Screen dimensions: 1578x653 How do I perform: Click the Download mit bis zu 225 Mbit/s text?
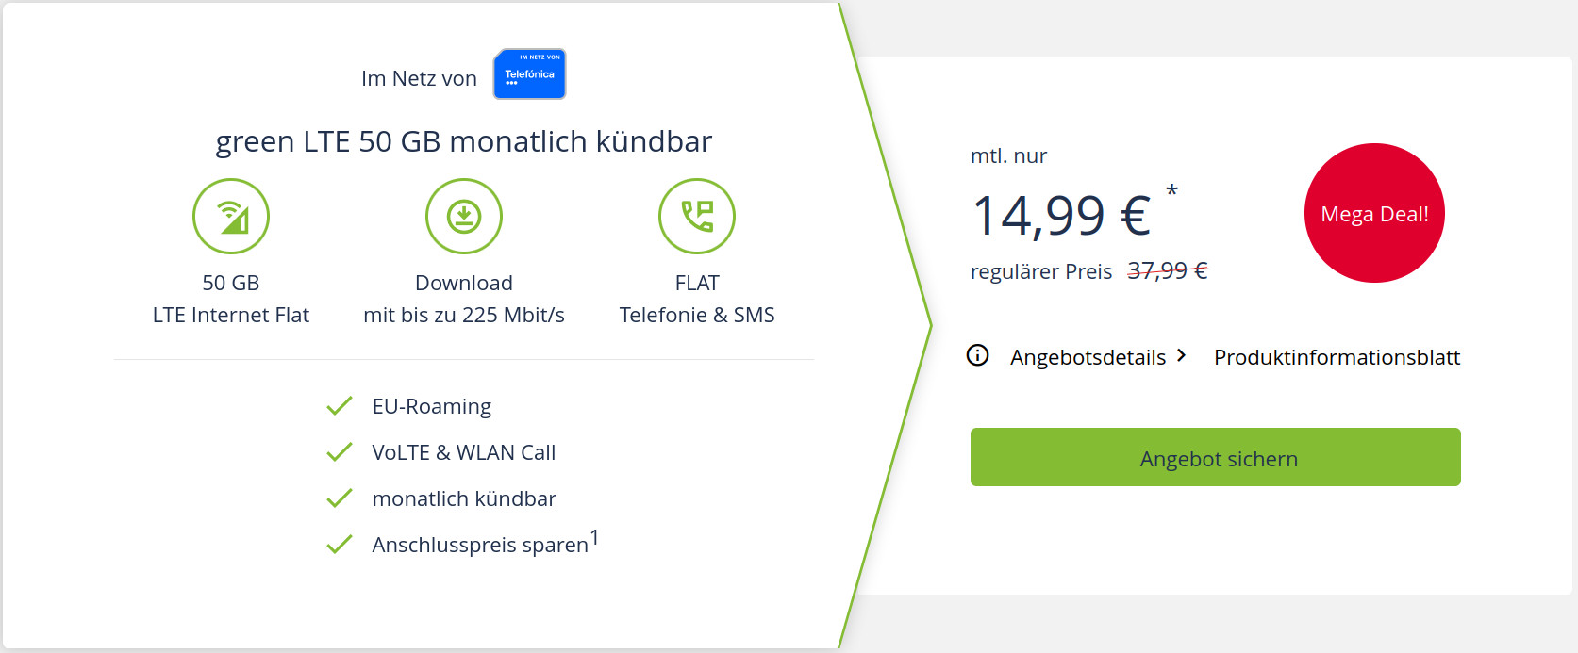coord(464,299)
